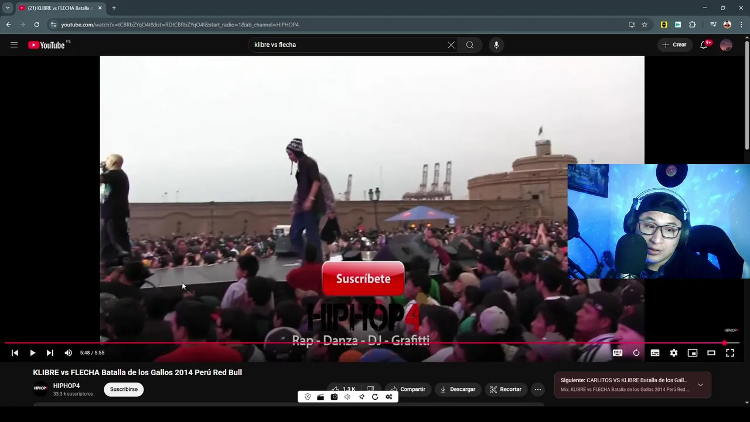This screenshot has width=750, height=422.
Task: Open Chrome three-dot menu
Action: (x=742, y=25)
